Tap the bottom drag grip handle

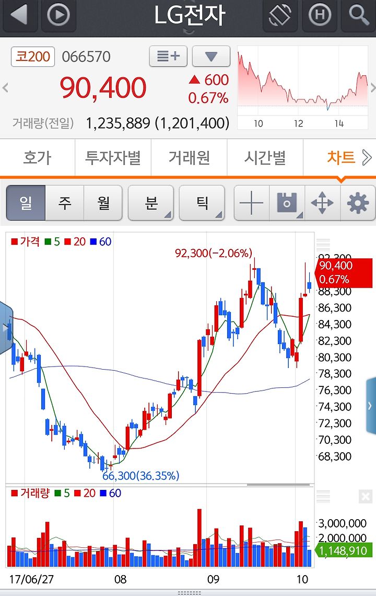point(189,592)
